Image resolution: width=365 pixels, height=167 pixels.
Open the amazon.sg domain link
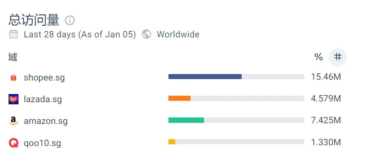point(45,121)
